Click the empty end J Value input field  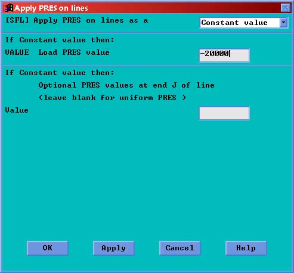(224, 113)
